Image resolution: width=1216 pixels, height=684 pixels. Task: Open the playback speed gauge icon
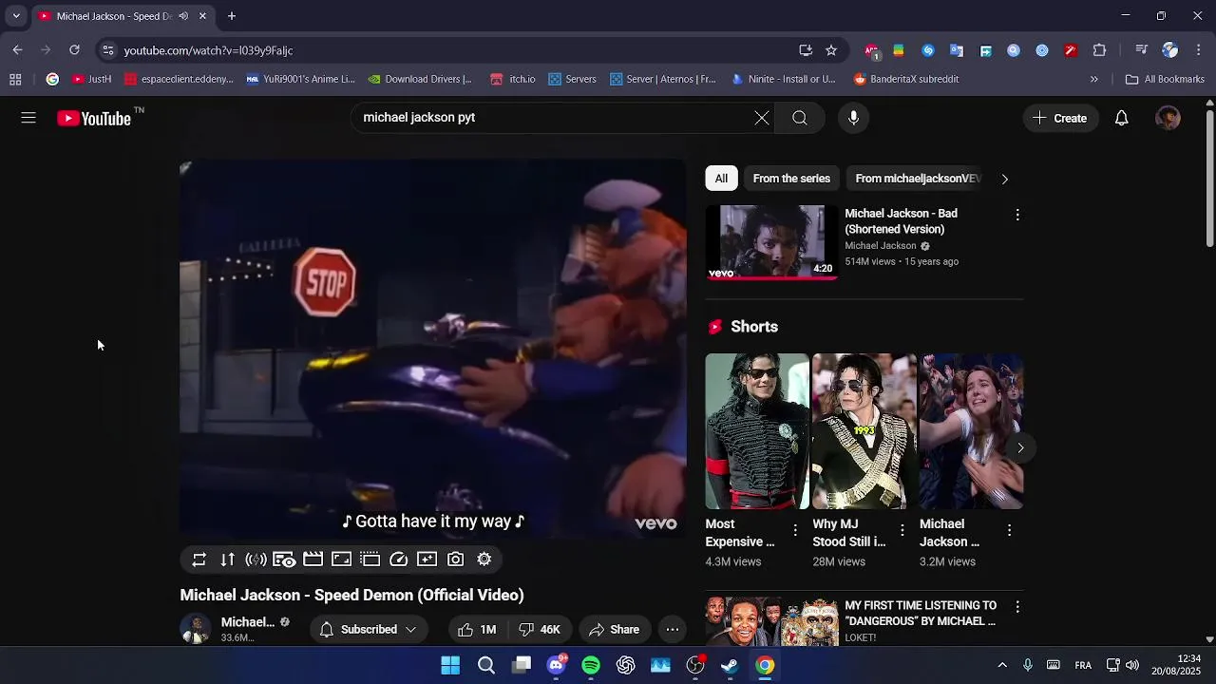click(399, 560)
